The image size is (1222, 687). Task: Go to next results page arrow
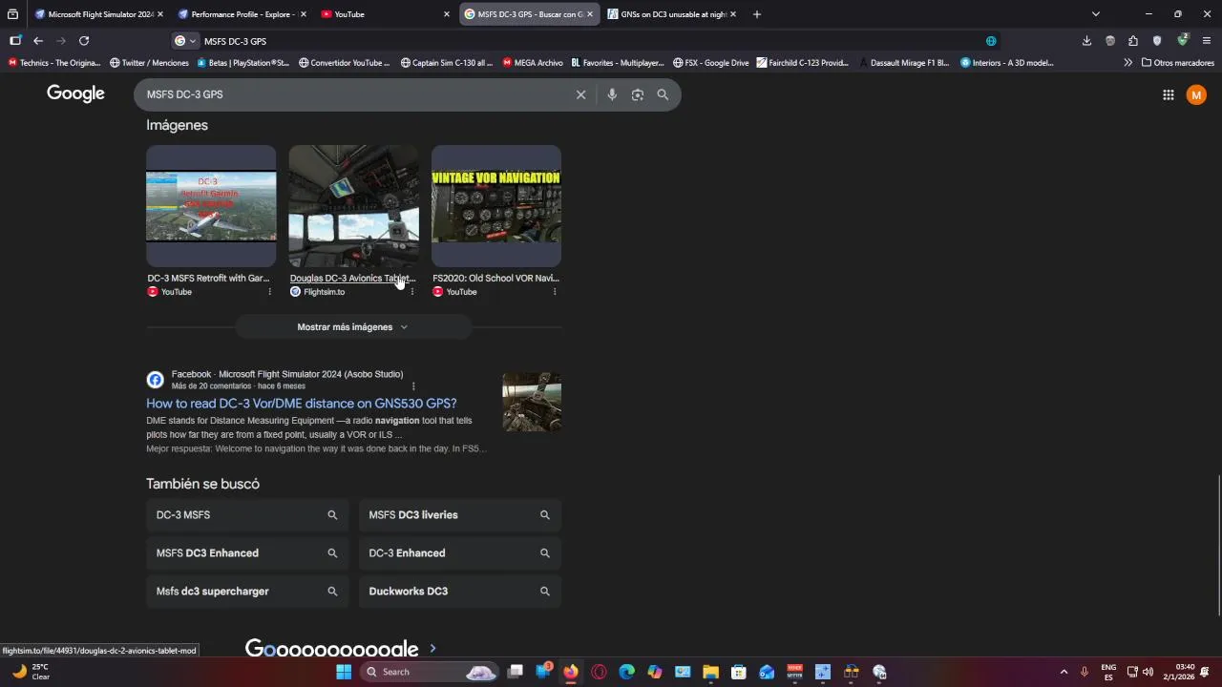click(x=432, y=649)
